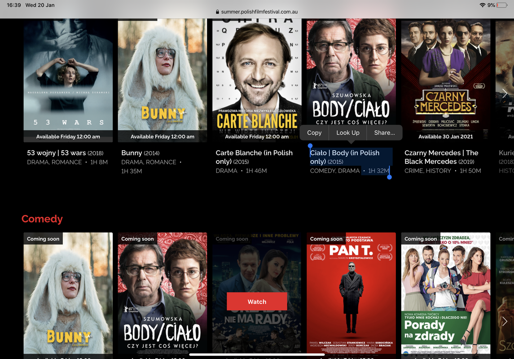The width and height of the screenshot is (514, 359).
Task: Tap the upper text selection handle
Action: pyautogui.click(x=310, y=146)
